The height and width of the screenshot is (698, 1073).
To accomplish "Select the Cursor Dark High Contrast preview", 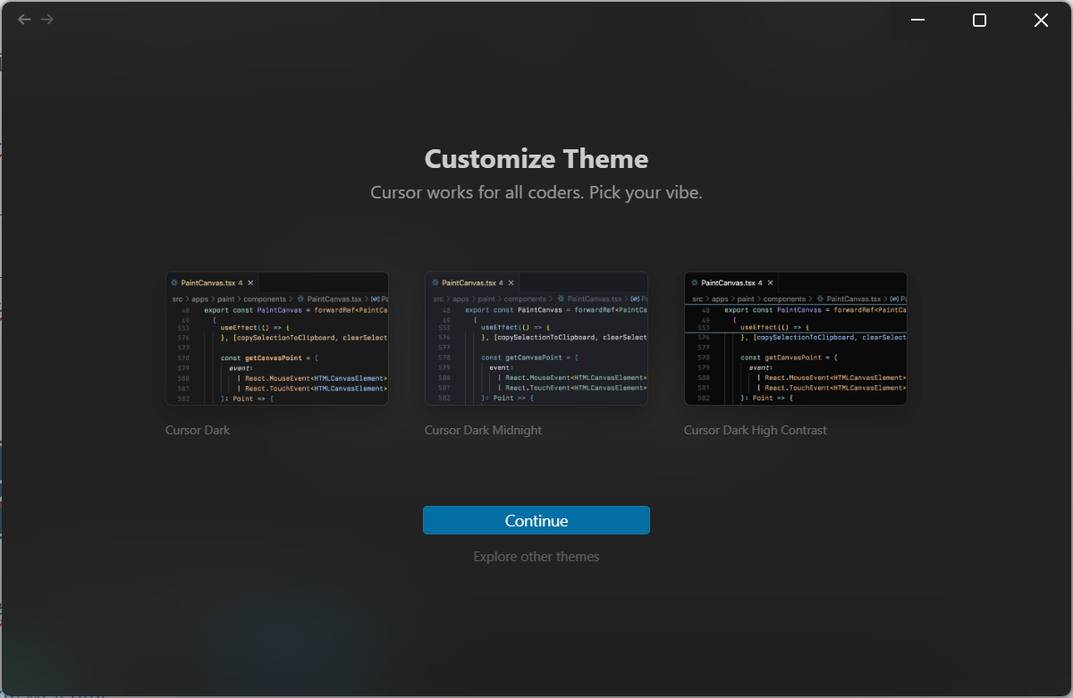I will (796, 339).
